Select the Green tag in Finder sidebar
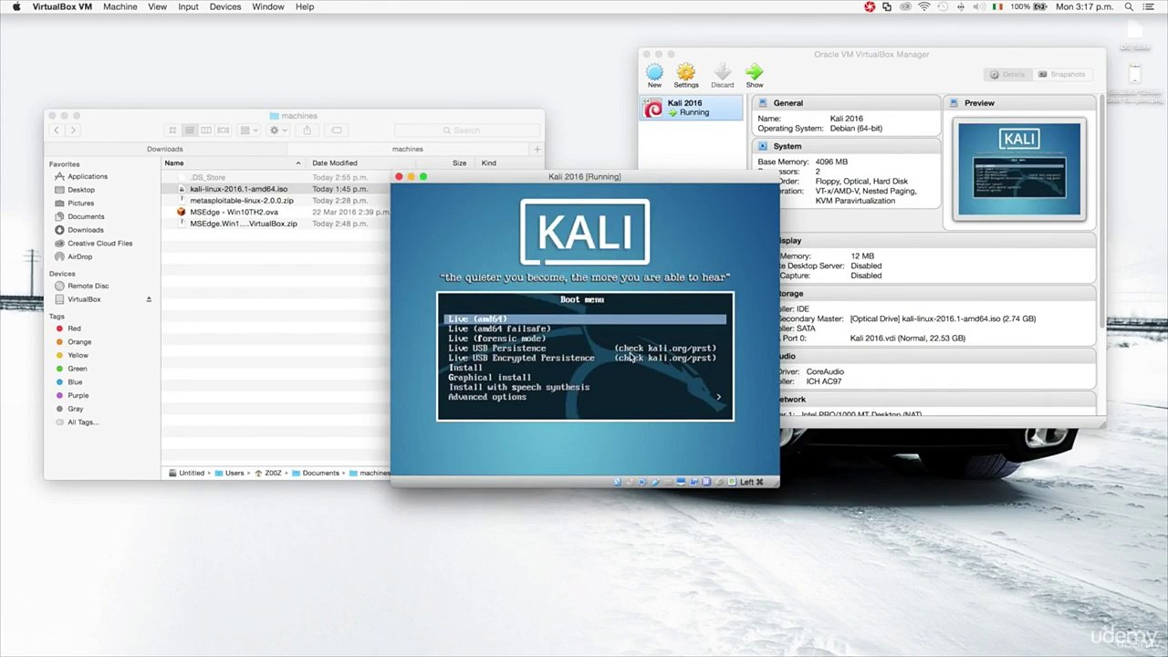This screenshot has height=657, width=1168. 78,369
